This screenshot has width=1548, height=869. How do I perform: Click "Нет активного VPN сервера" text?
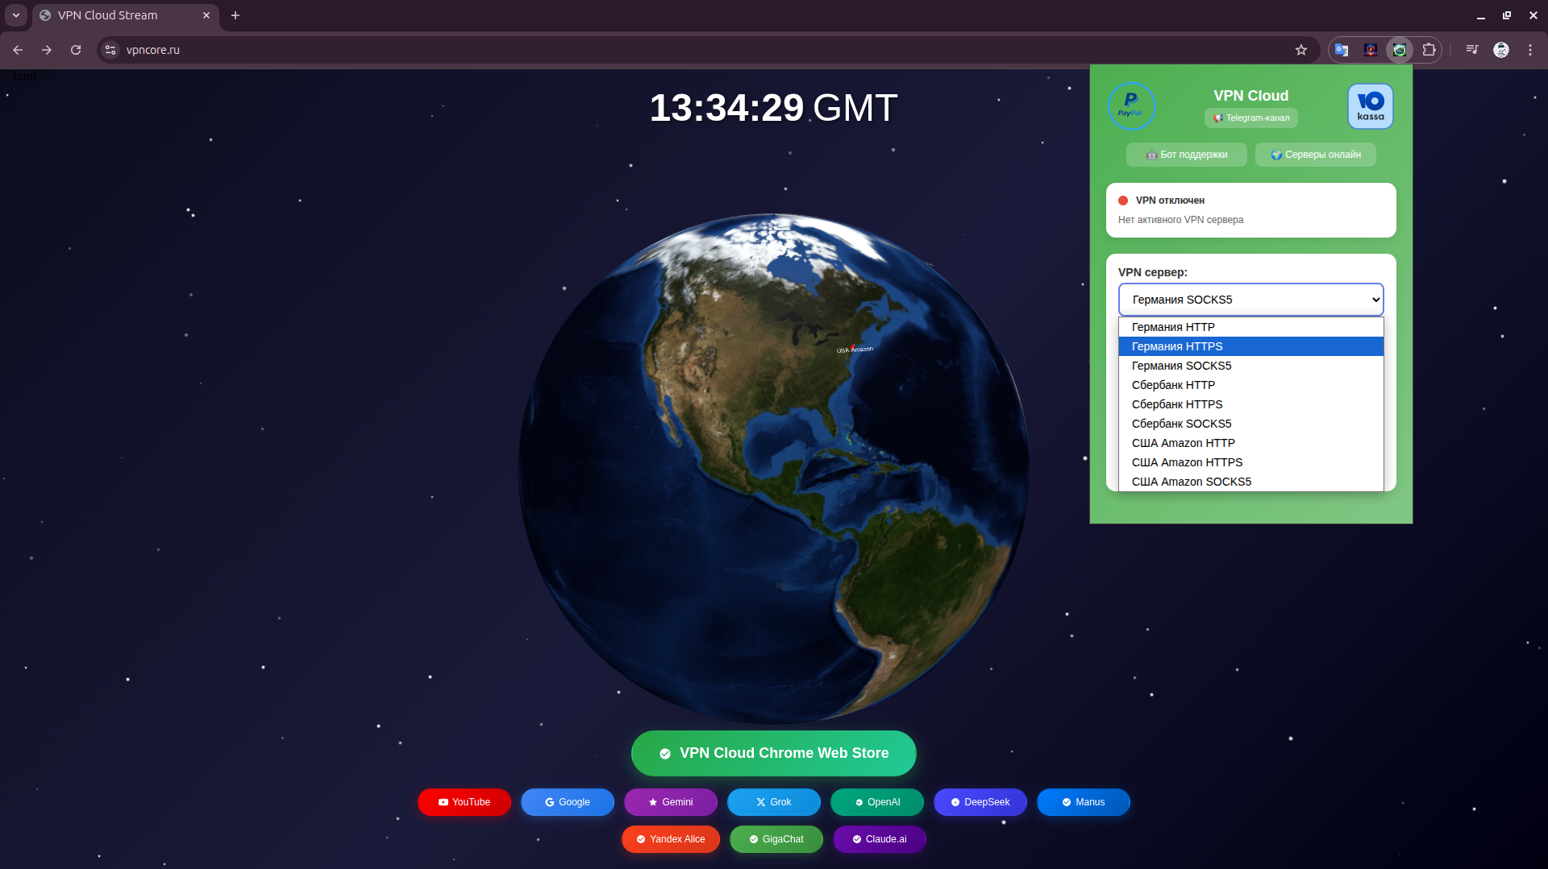click(1180, 220)
